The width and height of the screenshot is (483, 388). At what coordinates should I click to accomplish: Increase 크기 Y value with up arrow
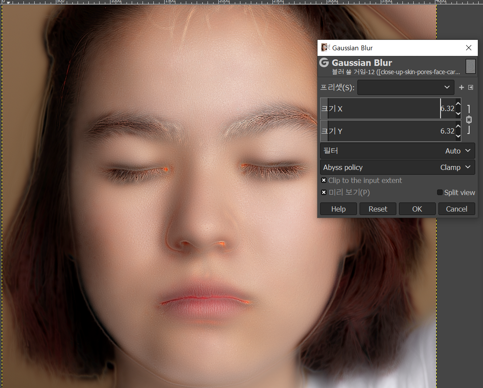pyautogui.click(x=458, y=126)
